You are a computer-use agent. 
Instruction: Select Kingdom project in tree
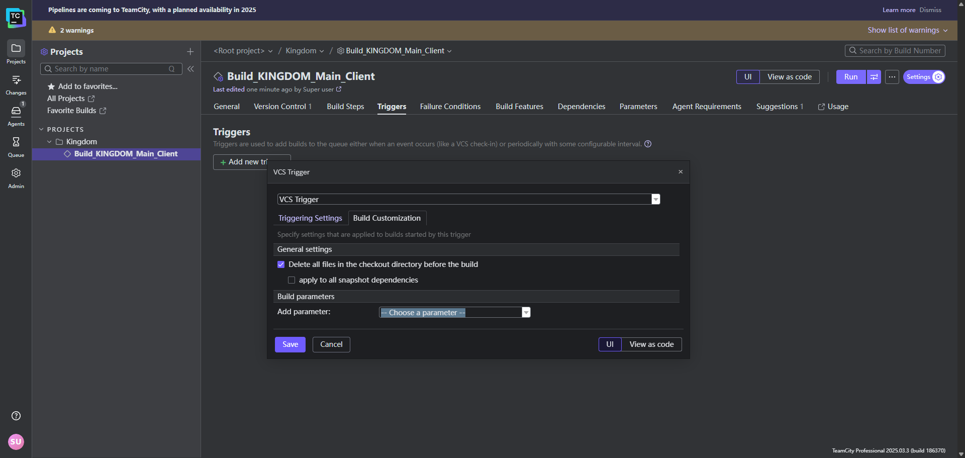(81, 142)
